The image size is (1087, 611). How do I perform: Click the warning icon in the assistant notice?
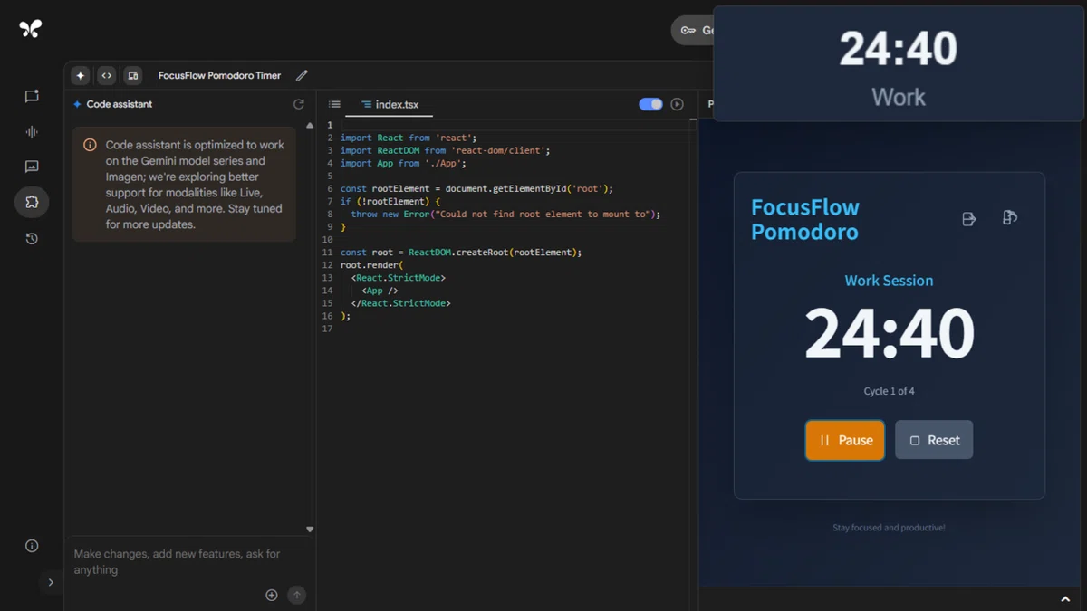(x=90, y=145)
